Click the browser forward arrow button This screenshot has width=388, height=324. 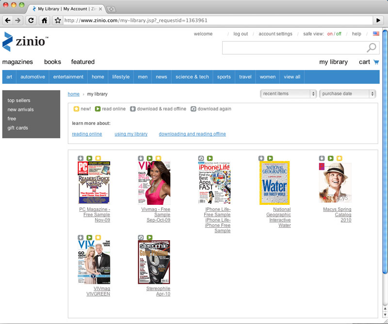click(18, 20)
